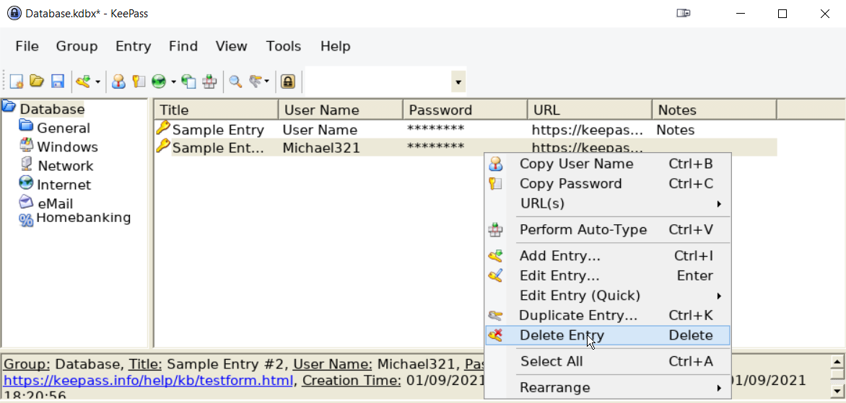
Task: Click the Perform Auto-Type toolbar icon
Action: [x=209, y=81]
